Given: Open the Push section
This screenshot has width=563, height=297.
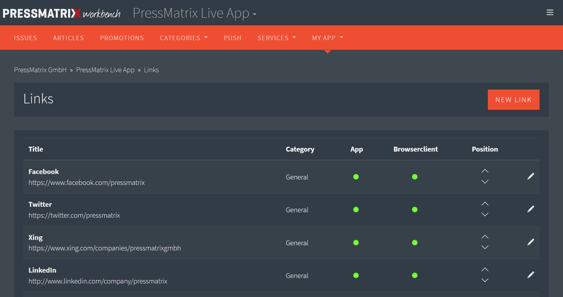Looking at the screenshot, I should (233, 38).
